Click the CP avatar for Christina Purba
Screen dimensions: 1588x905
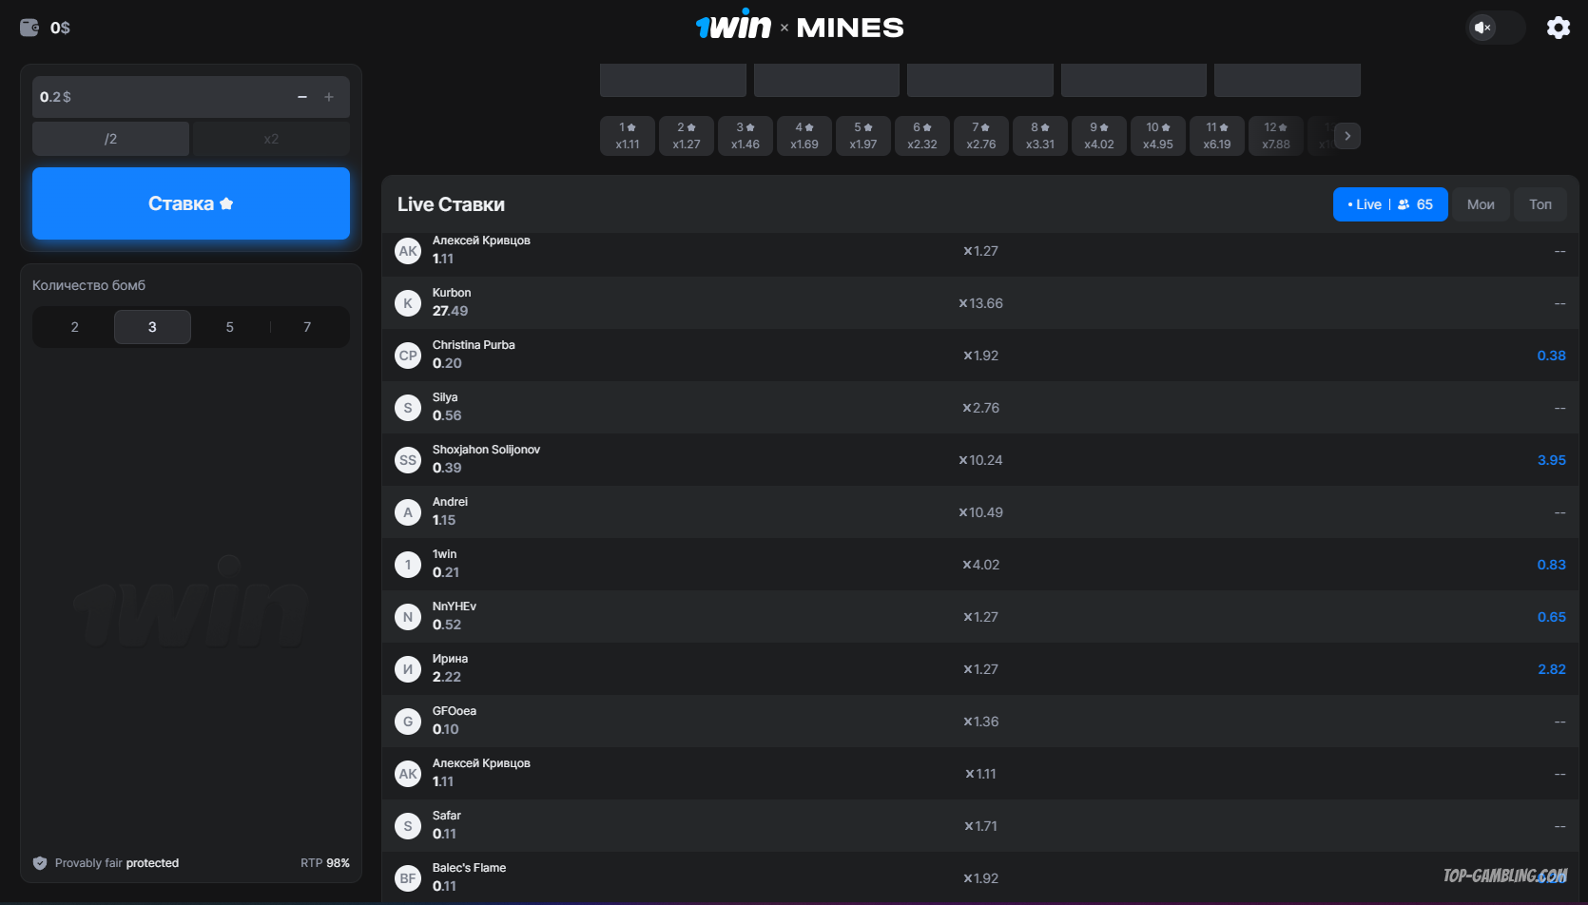click(x=408, y=356)
